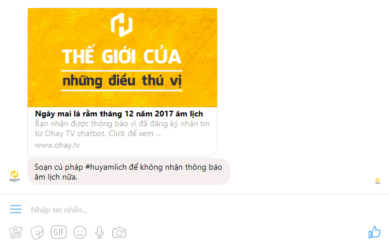This screenshot has height=241, width=389.
Task: Send a thumbs-up like
Action: point(375,232)
